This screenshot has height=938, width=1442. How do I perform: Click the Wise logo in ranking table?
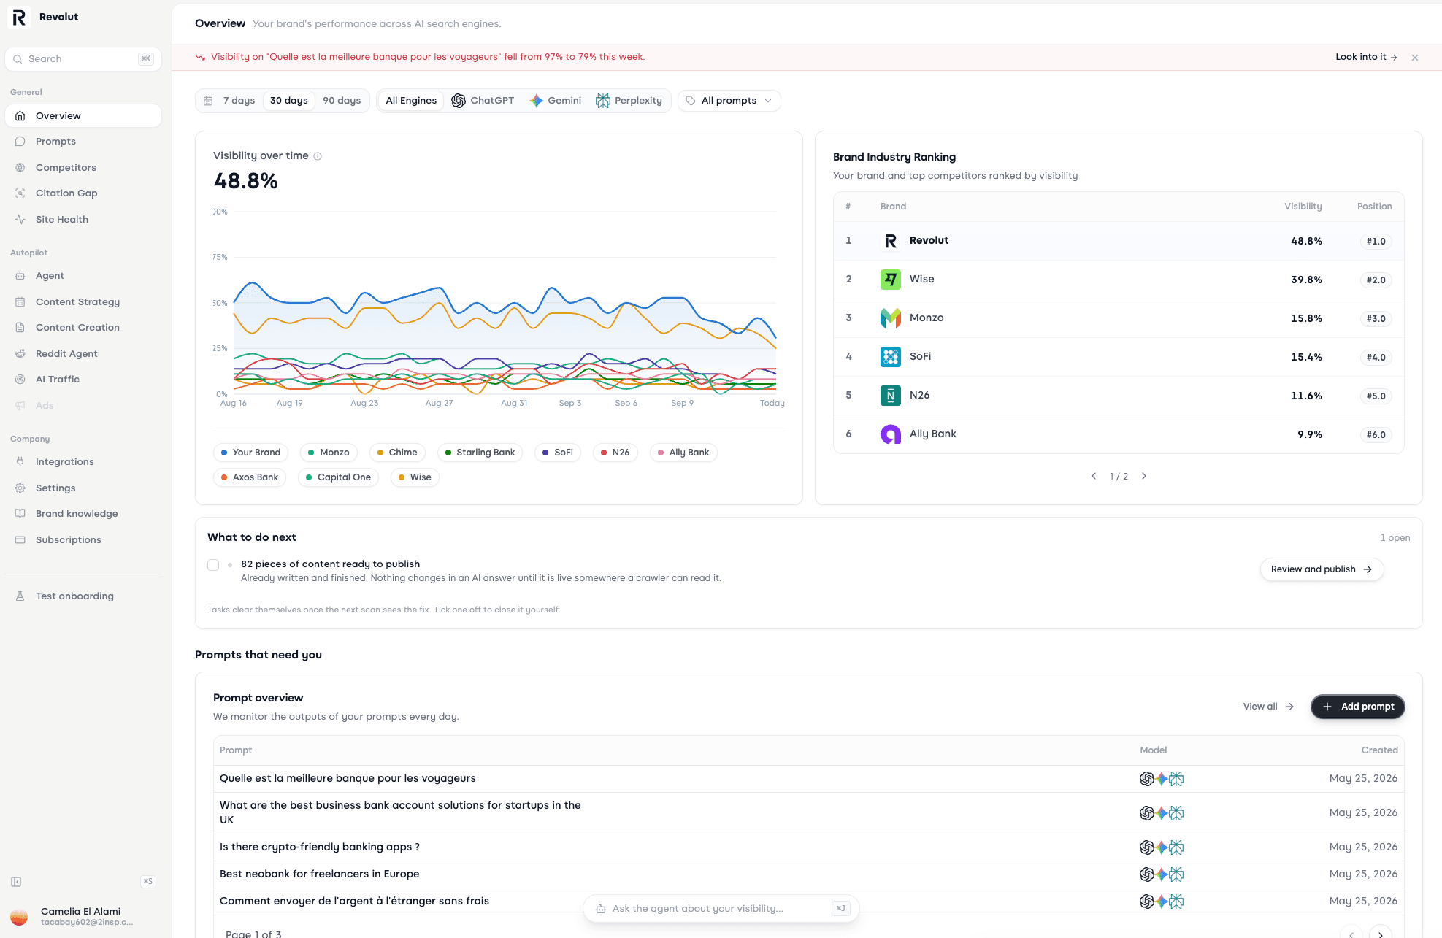pyautogui.click(x=891, y=280)
